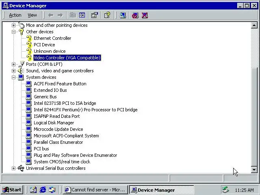260x195 pixels.
Task: Click Video Controller warning icon
Action: (x=29, y=58)
